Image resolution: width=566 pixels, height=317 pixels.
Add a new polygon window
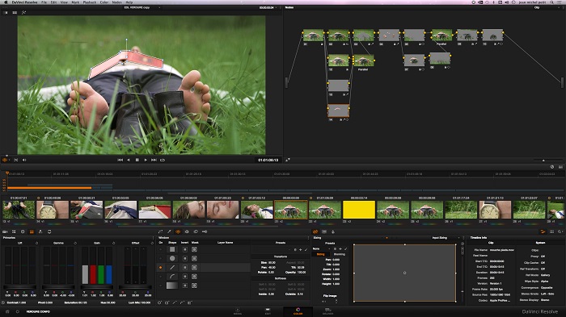click(175, 302)
